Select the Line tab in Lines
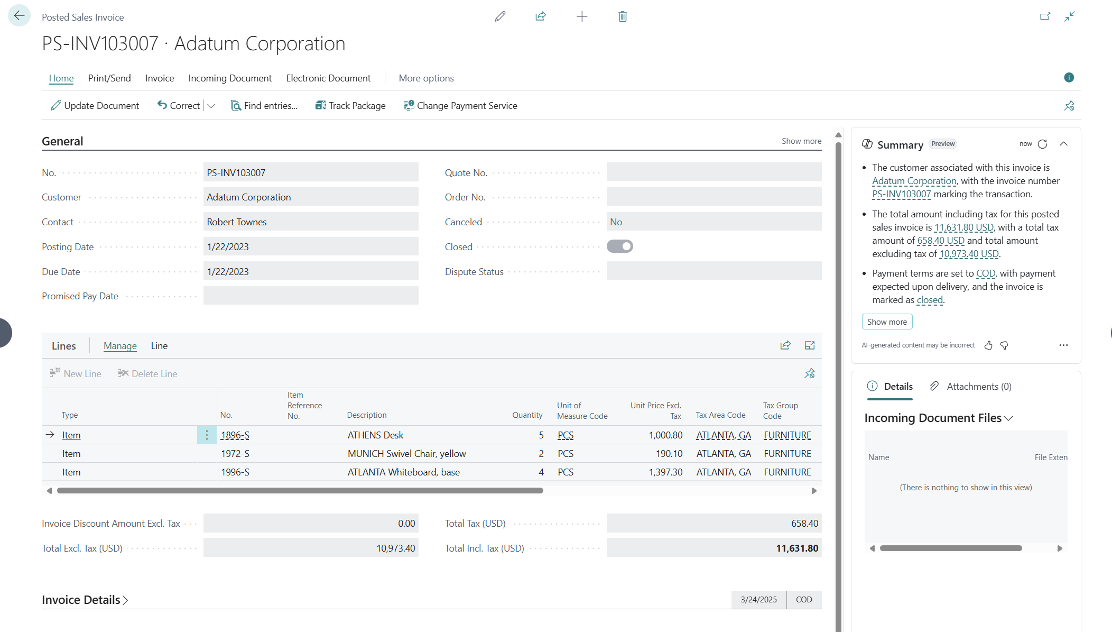The image size is (1112, 632). click(159, 346)
